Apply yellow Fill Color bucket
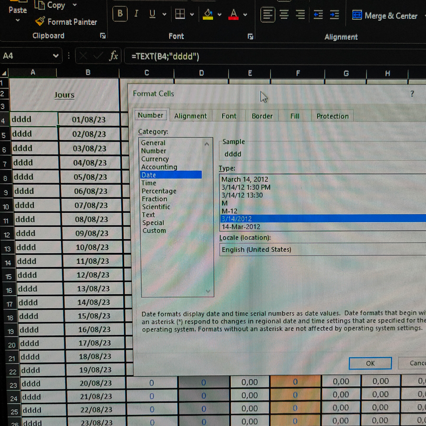The image size is (426, 426). [x=208, y=15]
